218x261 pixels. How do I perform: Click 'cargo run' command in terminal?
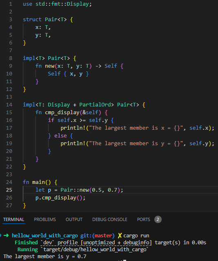136,236
